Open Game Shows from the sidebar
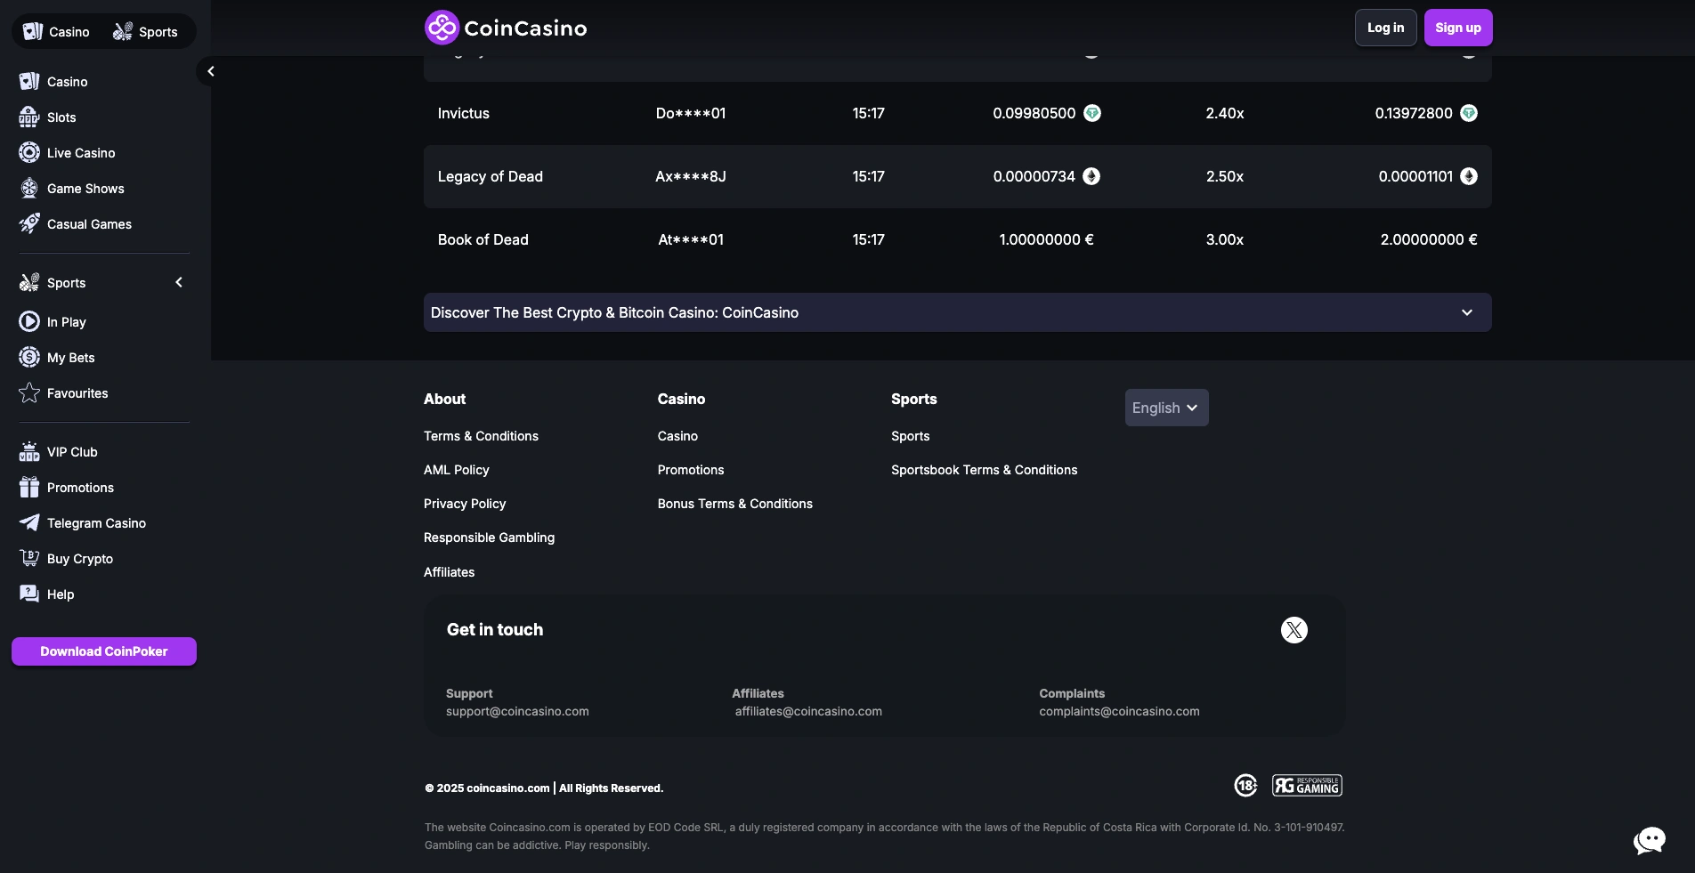Screen dimensions: 1695x873 tap(28, 188)
